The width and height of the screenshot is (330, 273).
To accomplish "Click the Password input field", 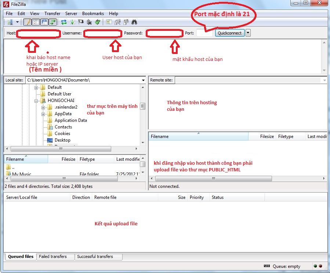I will click(164, 33).
